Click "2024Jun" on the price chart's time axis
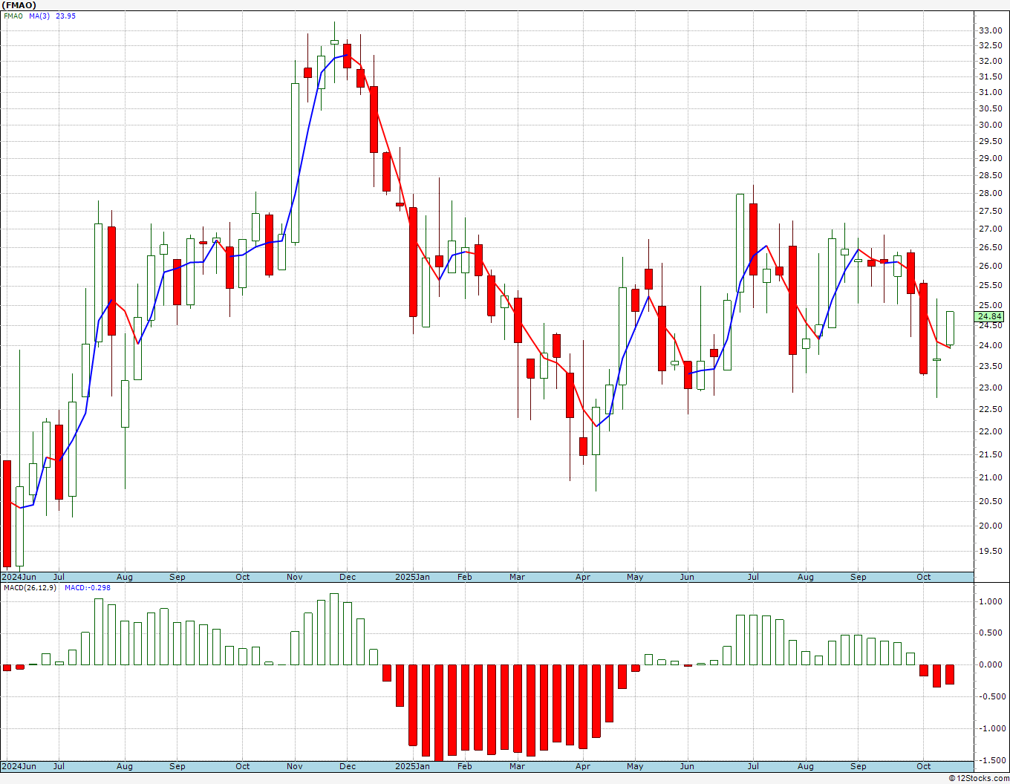 19,577
